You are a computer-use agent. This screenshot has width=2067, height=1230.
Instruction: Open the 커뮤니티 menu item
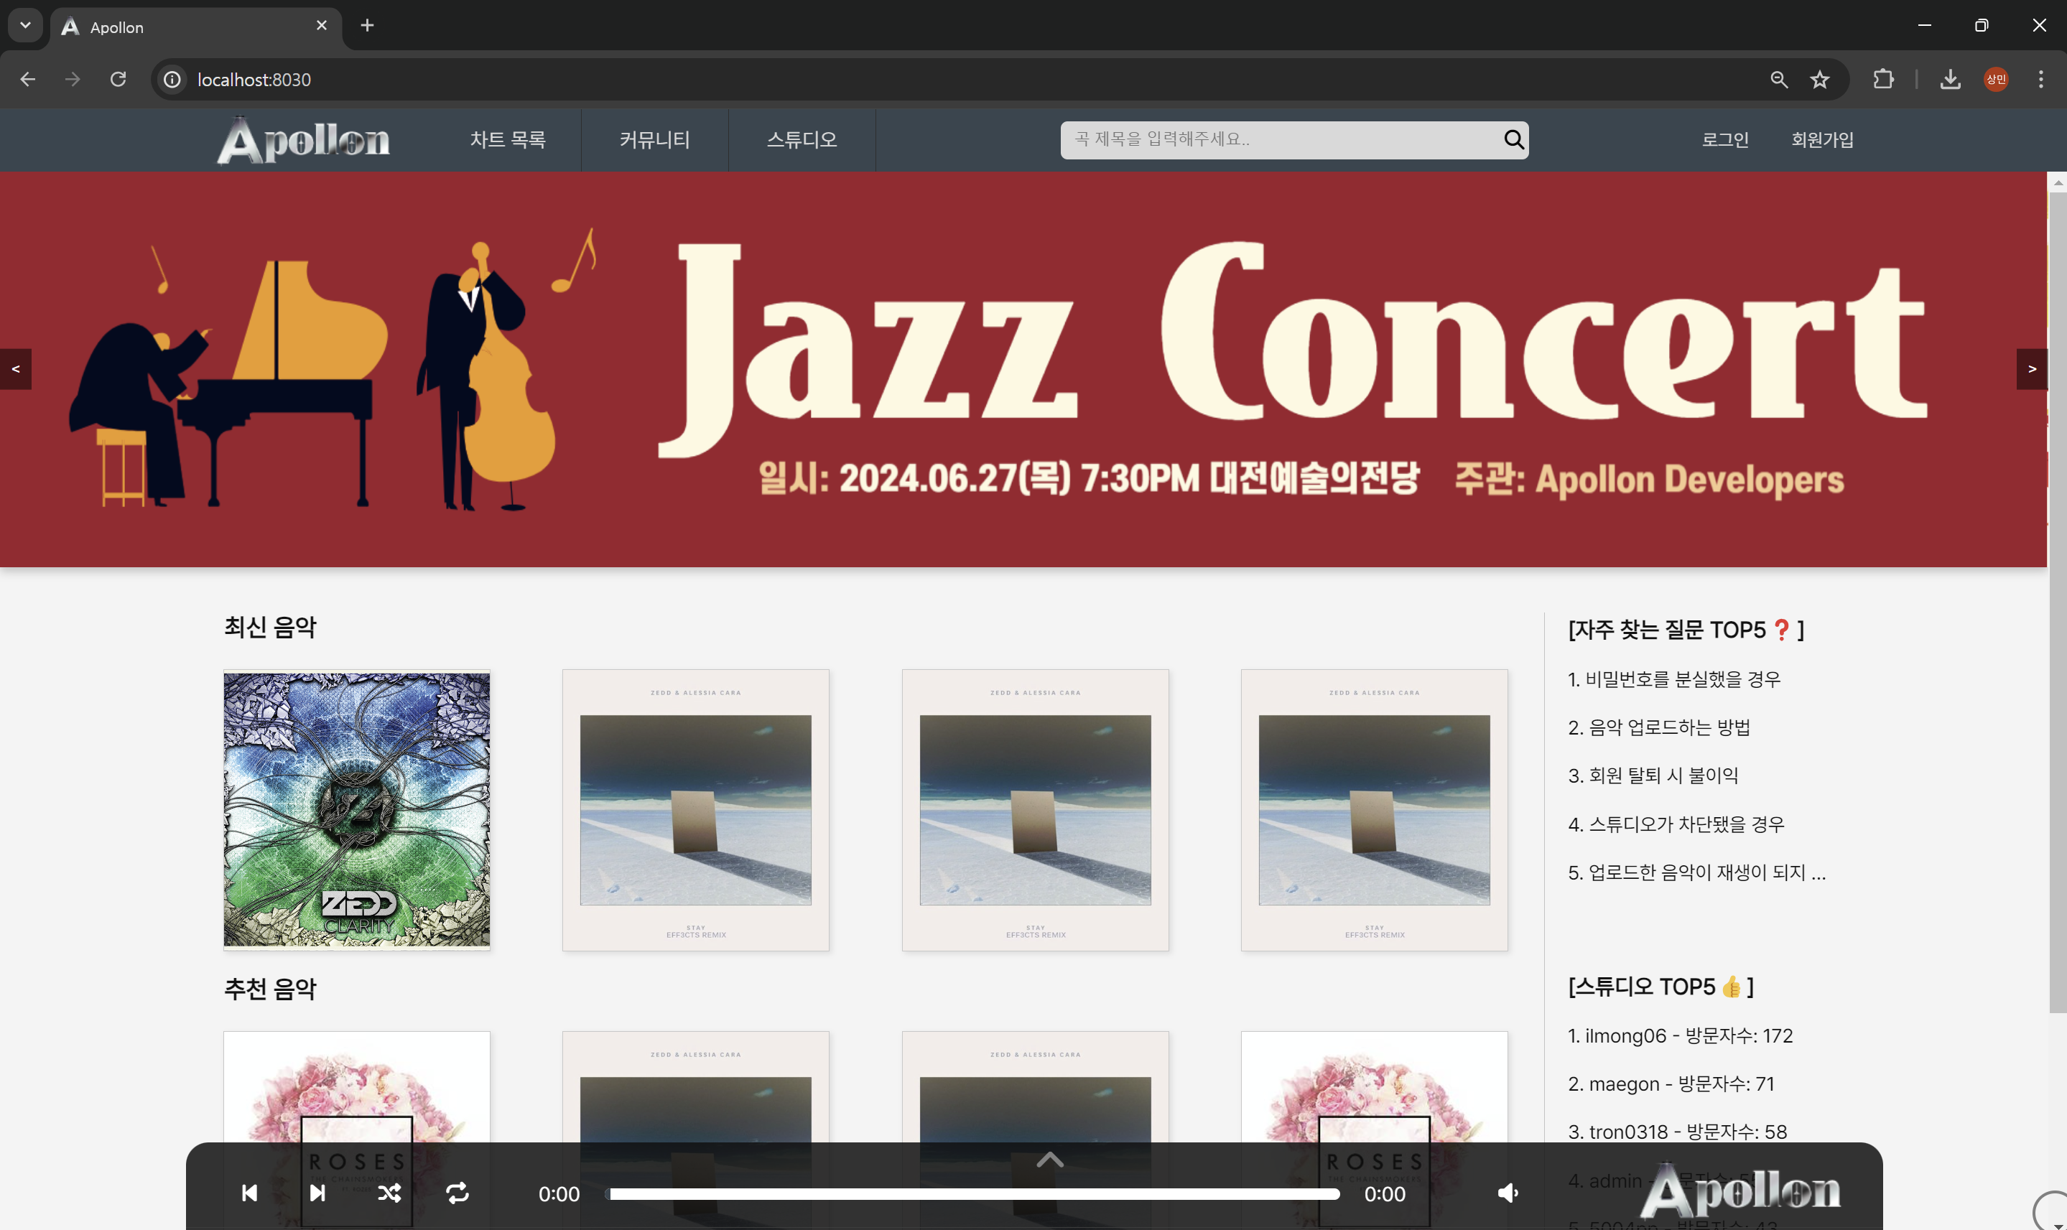tap(655, 139)
